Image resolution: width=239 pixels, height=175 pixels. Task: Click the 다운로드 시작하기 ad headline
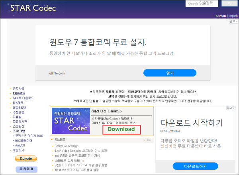pyautogui.click(x=192, y=123)
